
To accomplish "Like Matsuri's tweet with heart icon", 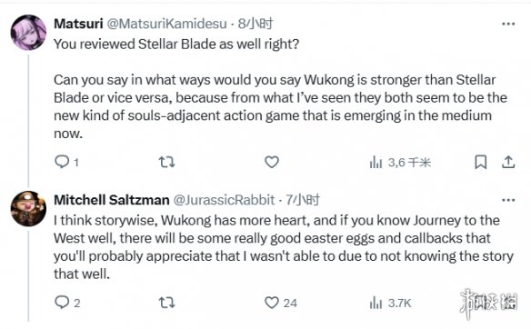I will click(272, 162).
